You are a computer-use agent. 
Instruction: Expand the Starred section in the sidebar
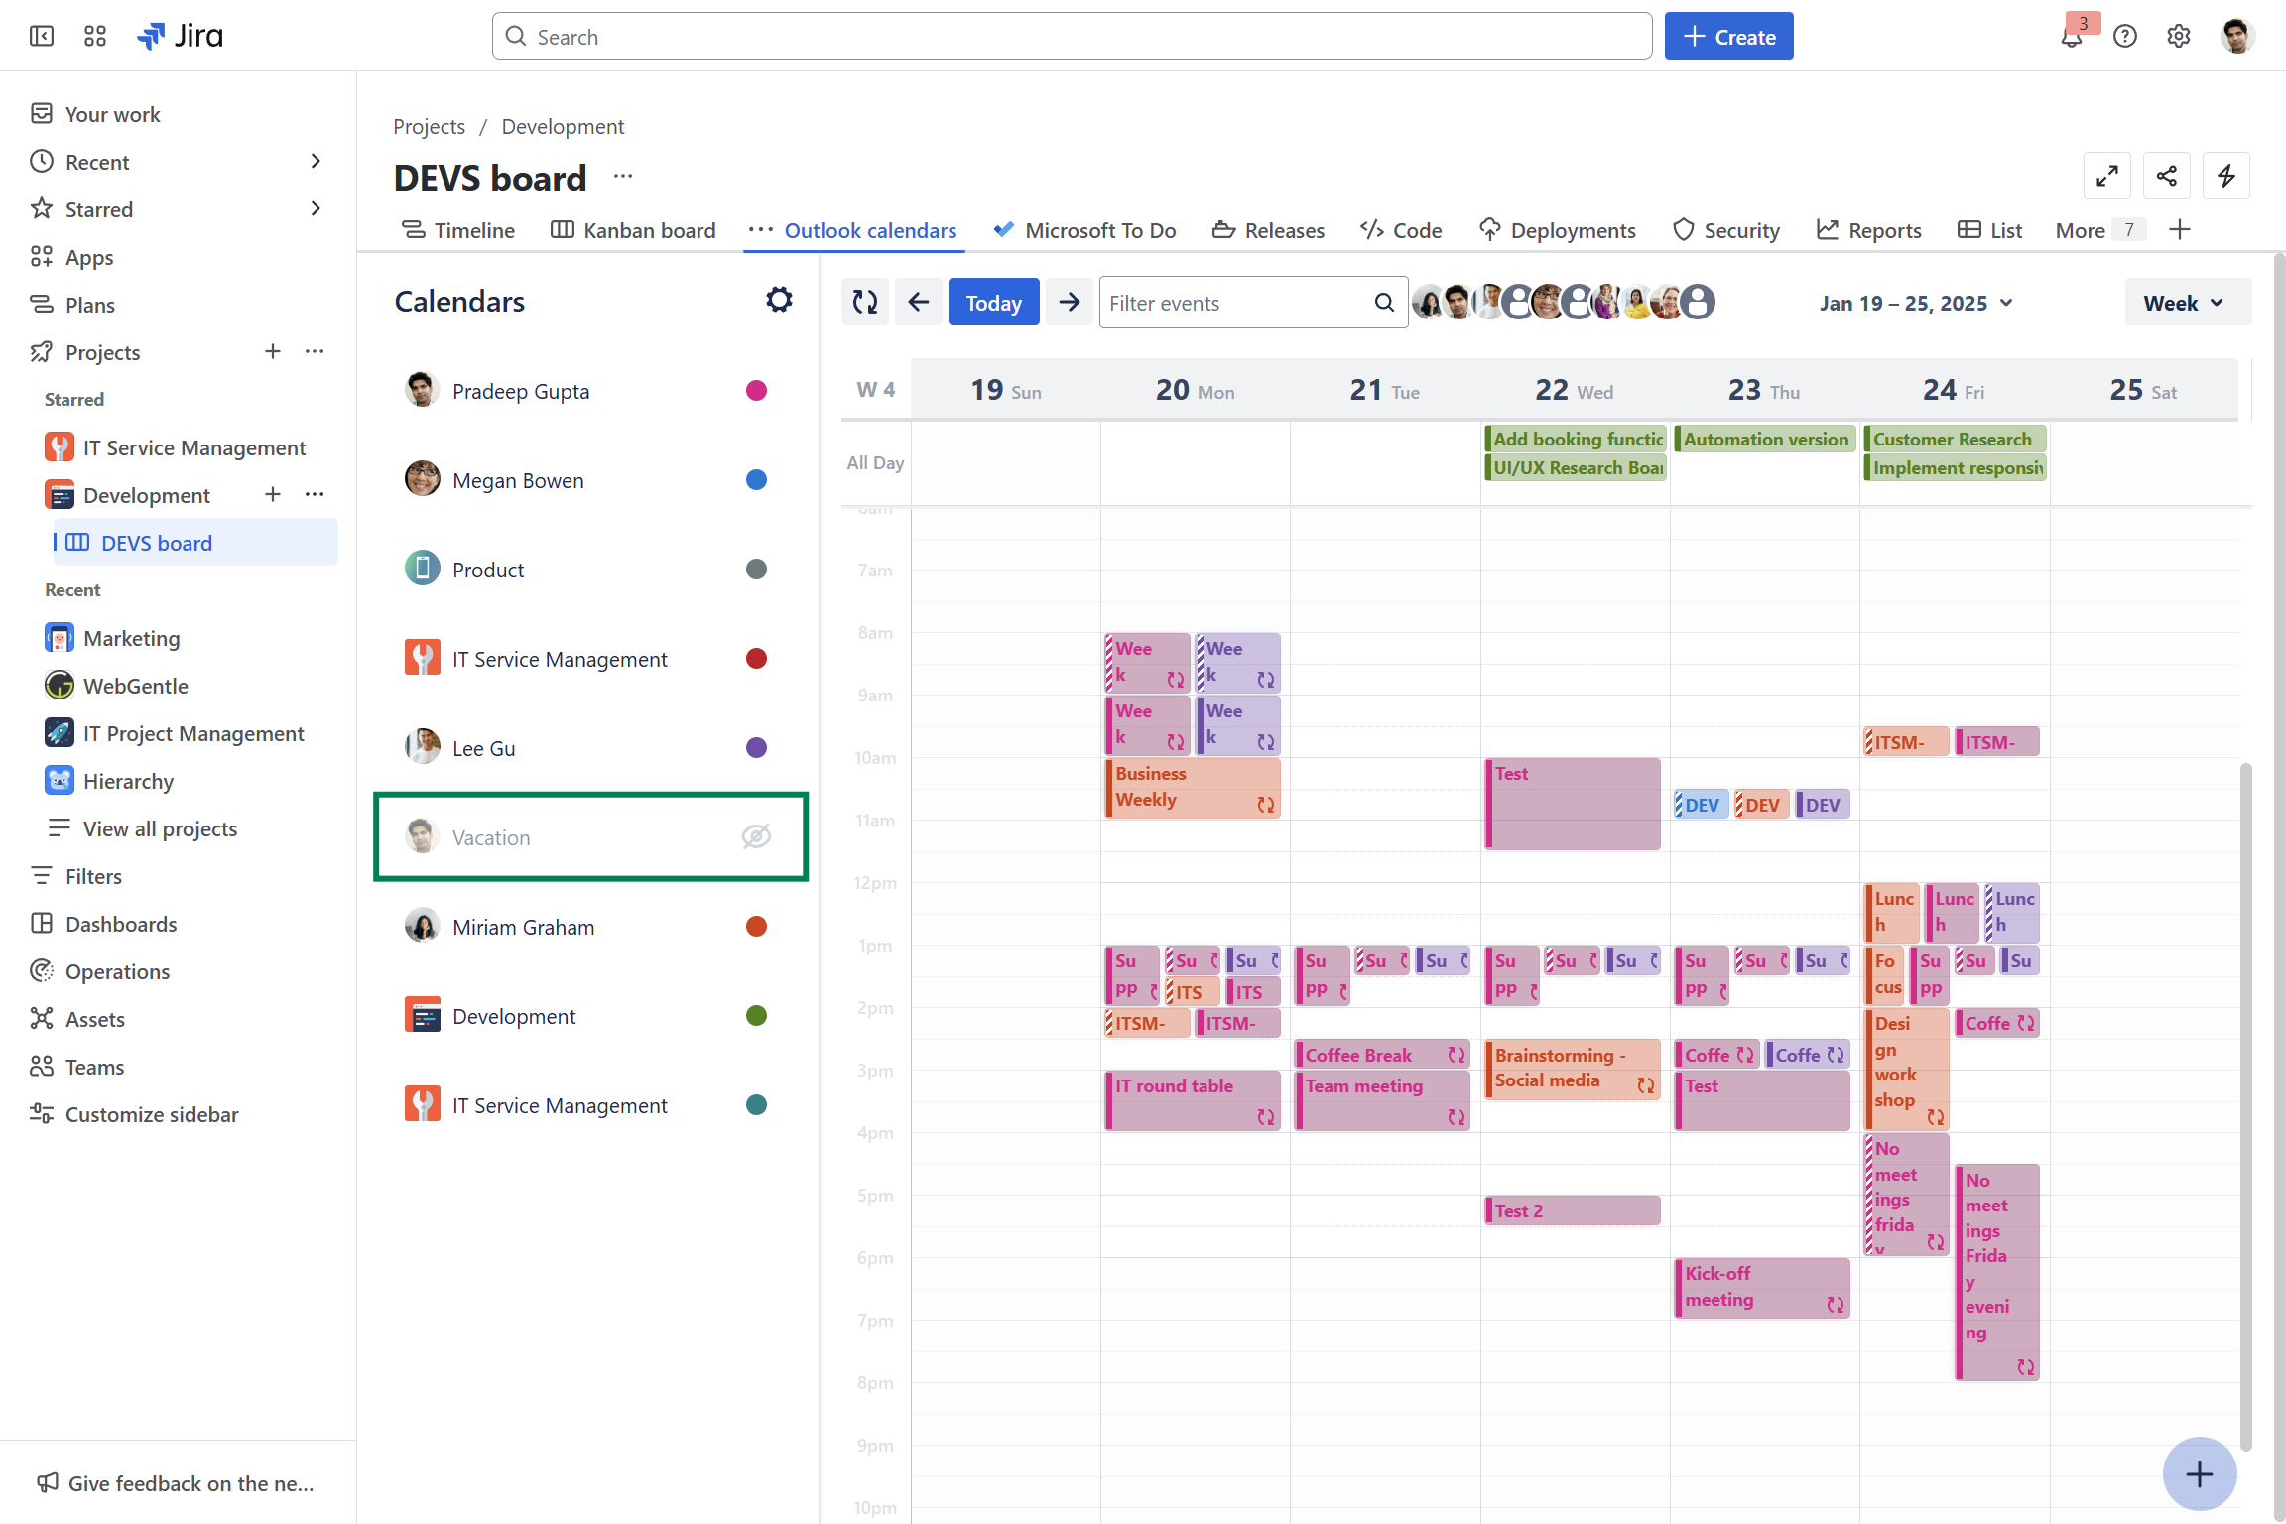pos(316,208)
